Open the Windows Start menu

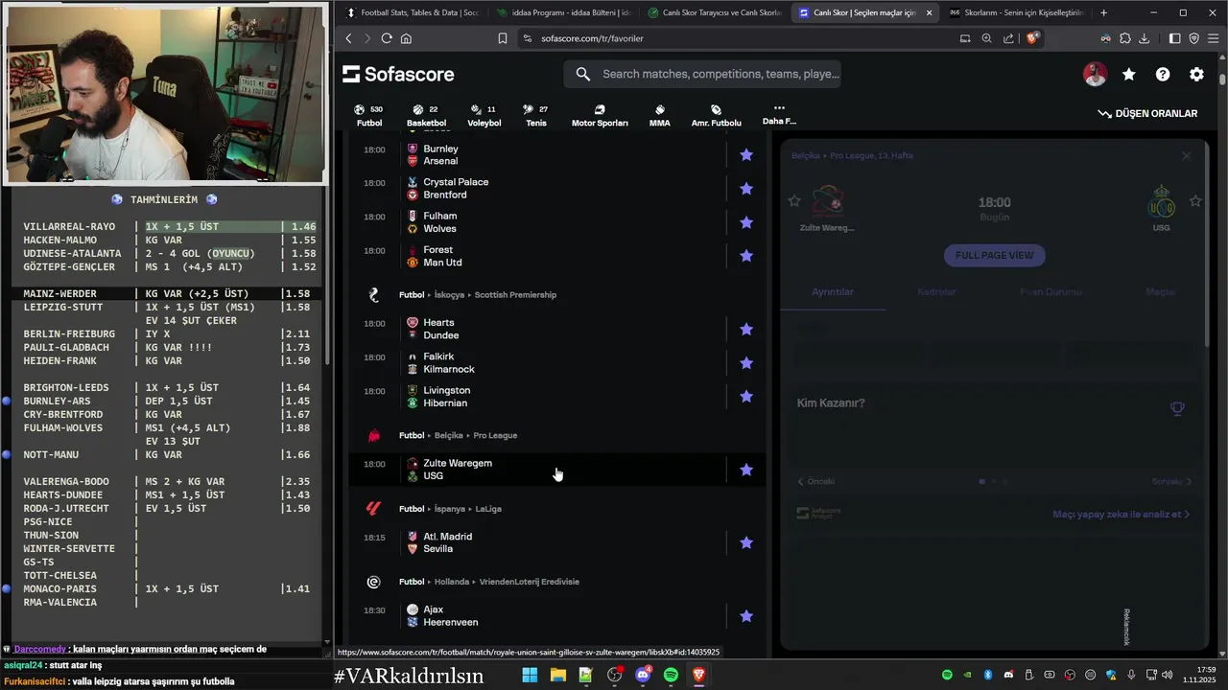coord(530,675)
